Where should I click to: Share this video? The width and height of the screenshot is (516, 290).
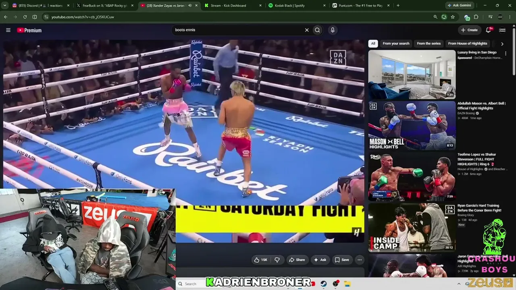297,260
